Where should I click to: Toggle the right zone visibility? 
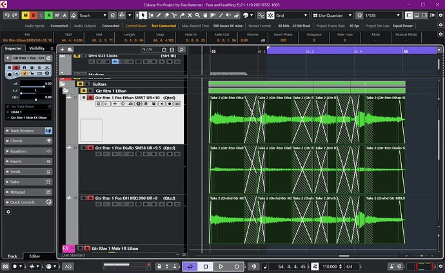424,15
